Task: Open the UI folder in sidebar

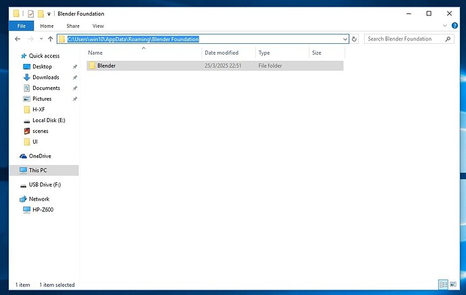Action: (x=34, y=142)
